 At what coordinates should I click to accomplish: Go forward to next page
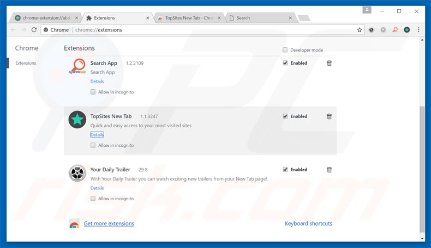tap(23, 30)
